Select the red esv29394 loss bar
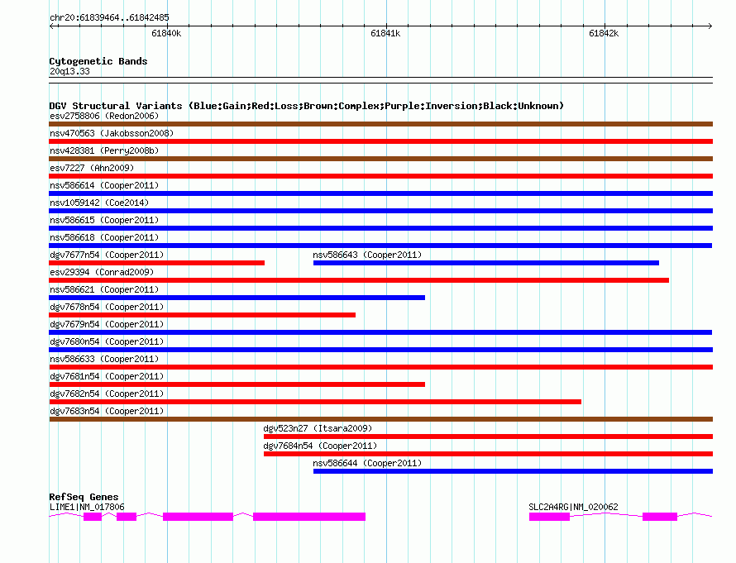The width and height of the screenshot is (736, 563). (359, 280)
